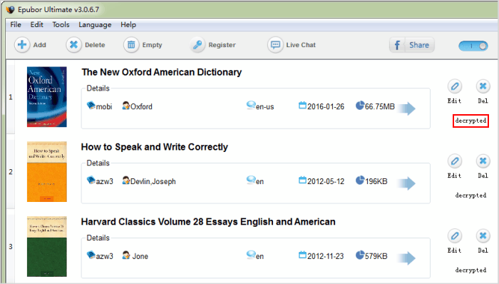Toggle the blue switch in the toolbar
This screenshot has height=284, width=499.
[473, 46]
